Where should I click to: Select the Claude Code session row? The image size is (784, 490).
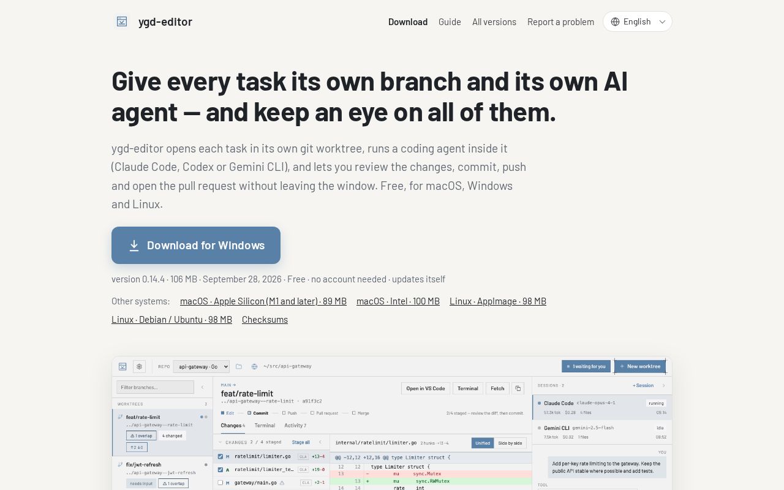602,407
